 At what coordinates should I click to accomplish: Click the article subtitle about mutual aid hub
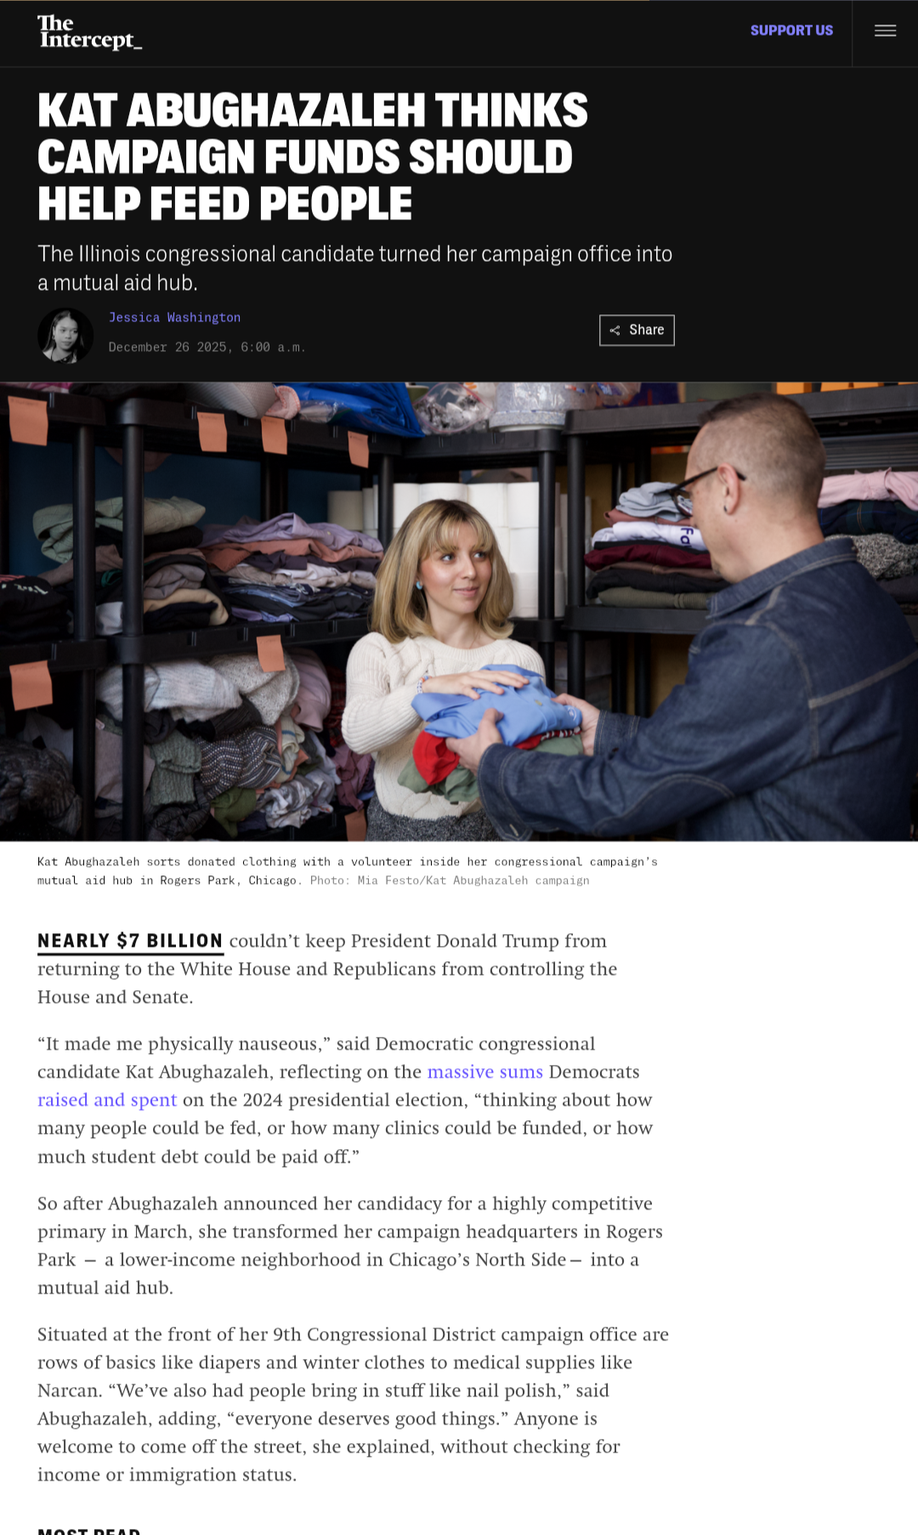(354, 268)
